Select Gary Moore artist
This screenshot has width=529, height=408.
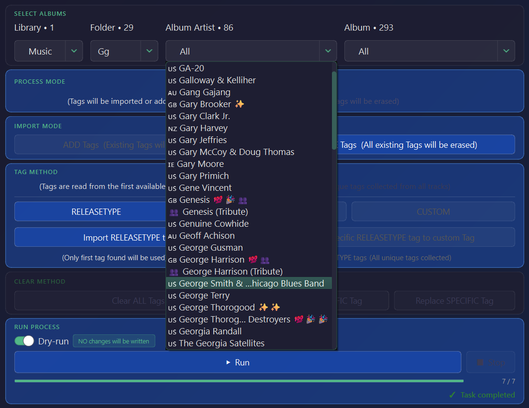pyautogui.click(x=249, y=164)
